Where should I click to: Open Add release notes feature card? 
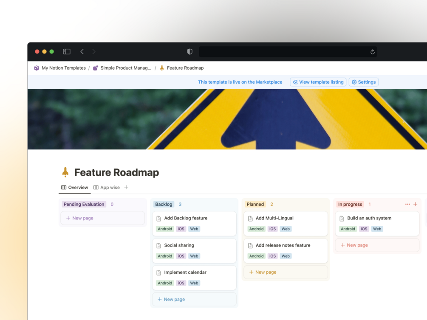pyautogui.click(x=286, y=251)
